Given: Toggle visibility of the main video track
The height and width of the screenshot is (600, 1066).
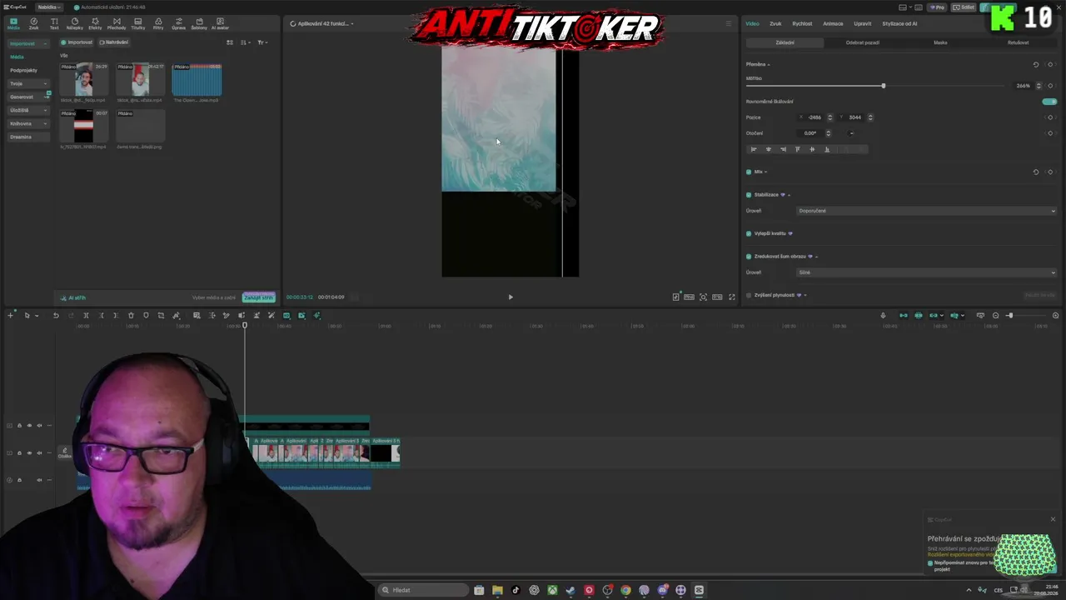Looking at the screenshot, I should [x=29, y=452].
